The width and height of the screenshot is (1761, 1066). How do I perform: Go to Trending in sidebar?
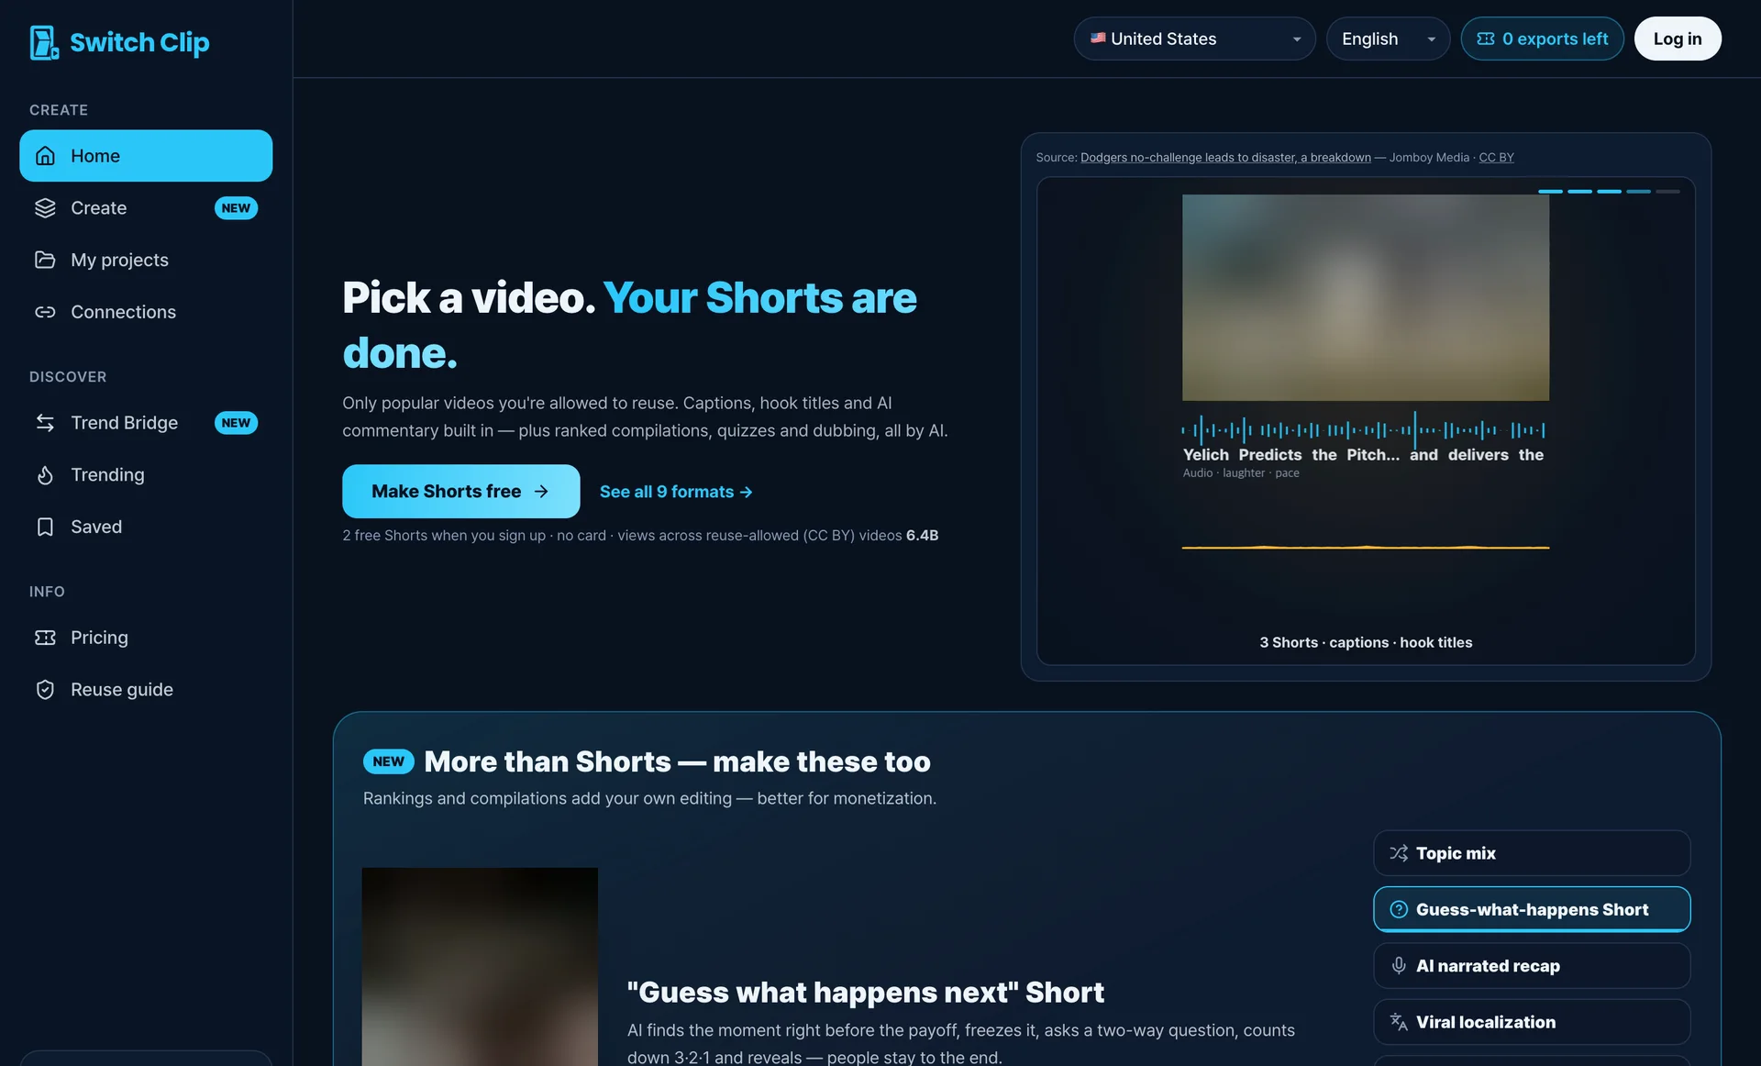tap(146, 474)
